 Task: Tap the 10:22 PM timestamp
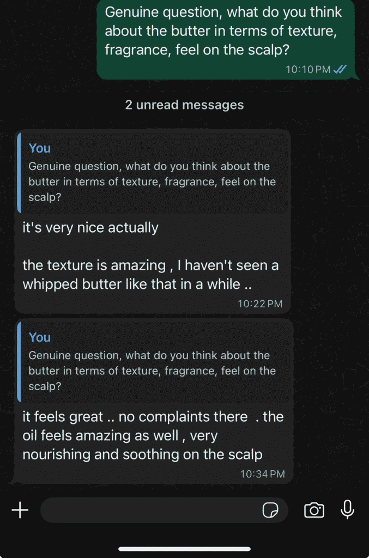[260, 304]
